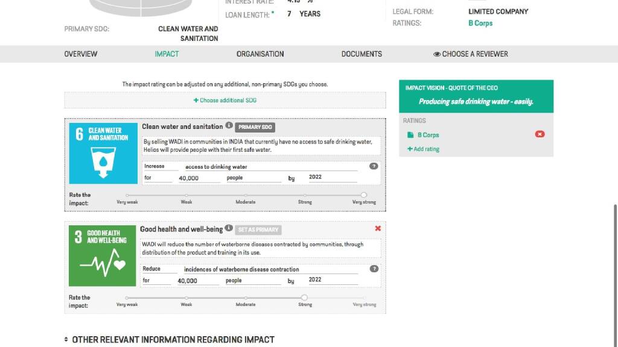The height and width of the screenshot is (347, 618).
Task: Switch to the Overview tab
Action: [80, 54]
